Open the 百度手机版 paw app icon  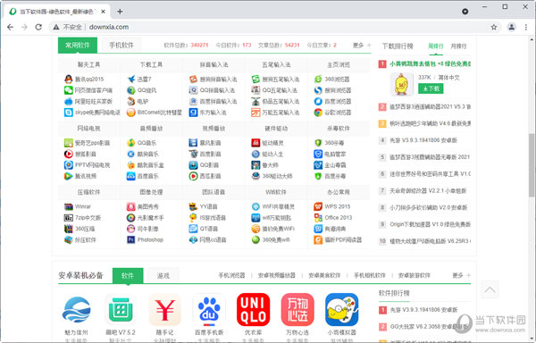[209, 310]
